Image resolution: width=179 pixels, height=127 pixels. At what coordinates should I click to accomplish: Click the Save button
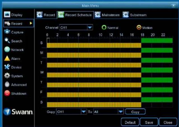[149, 122]
